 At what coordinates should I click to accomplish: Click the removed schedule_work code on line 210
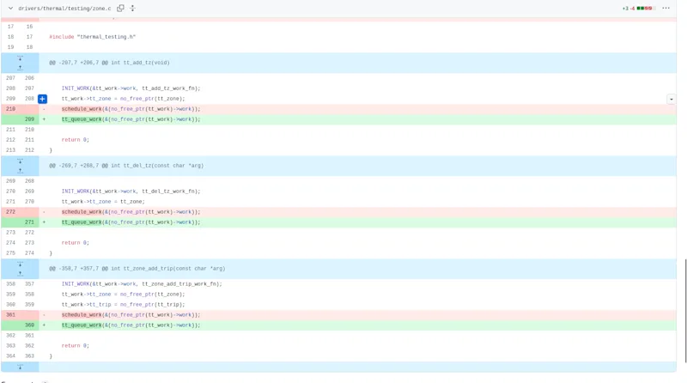coord(131,109)
